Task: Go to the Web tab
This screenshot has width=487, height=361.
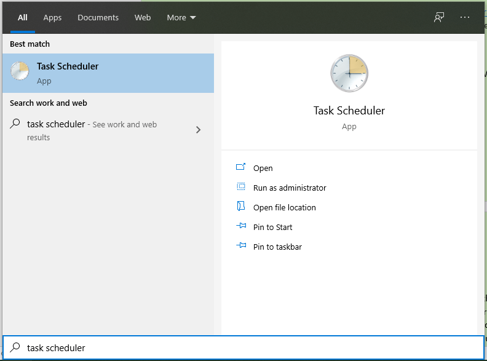Action: [143, 17]
